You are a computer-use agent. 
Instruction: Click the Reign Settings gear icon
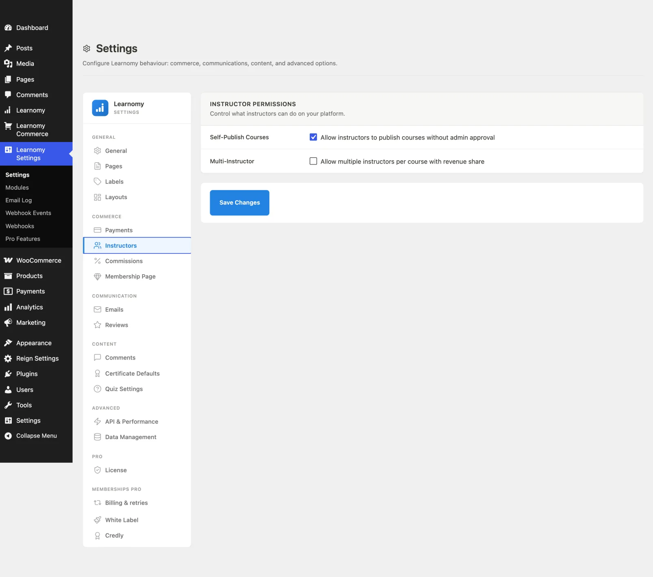[x=8, y=358]
